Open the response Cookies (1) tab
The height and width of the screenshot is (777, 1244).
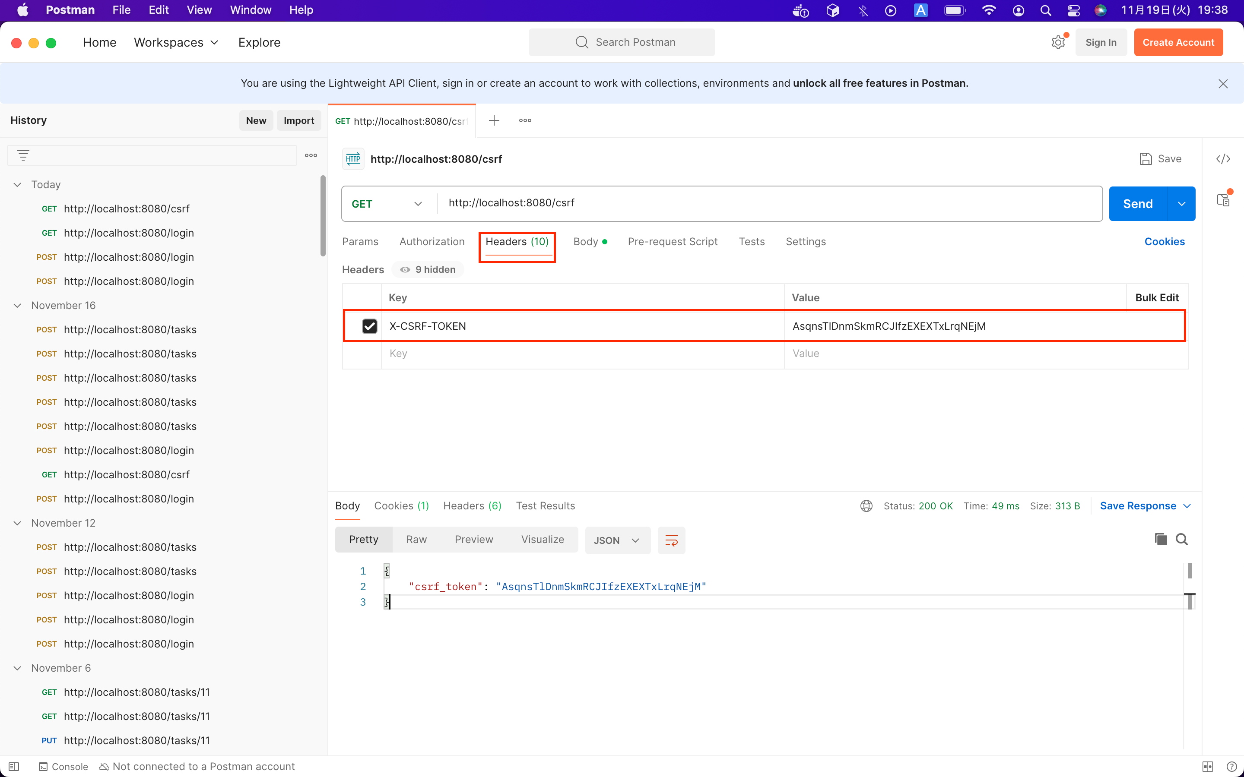[401, 505]
